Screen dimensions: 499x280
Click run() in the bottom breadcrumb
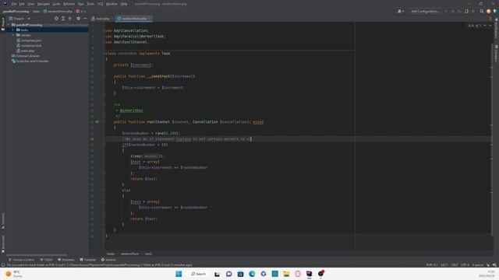tap(148, 254)
